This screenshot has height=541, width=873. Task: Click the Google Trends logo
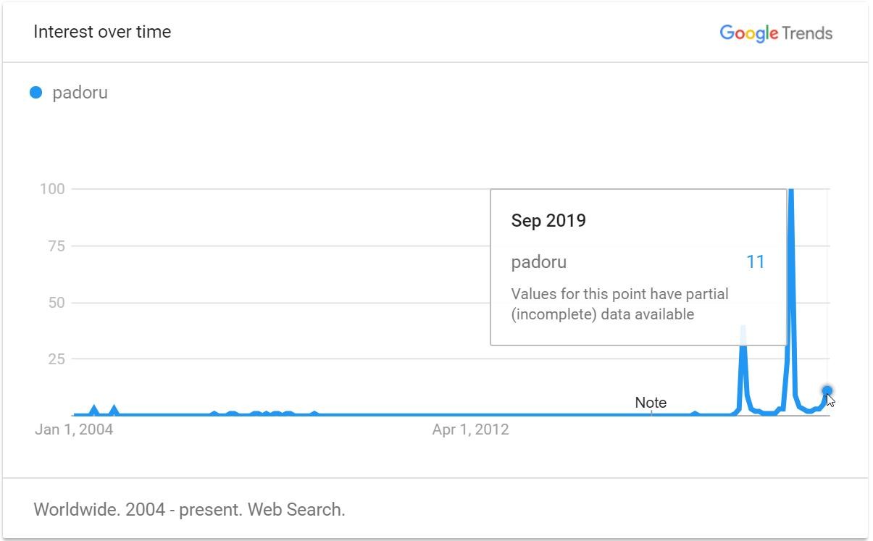[775, 33]
